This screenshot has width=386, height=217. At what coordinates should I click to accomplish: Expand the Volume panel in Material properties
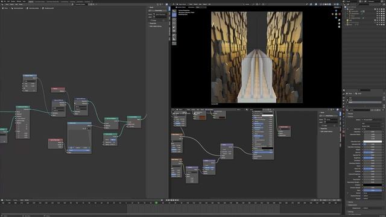(x=350, y=202)
